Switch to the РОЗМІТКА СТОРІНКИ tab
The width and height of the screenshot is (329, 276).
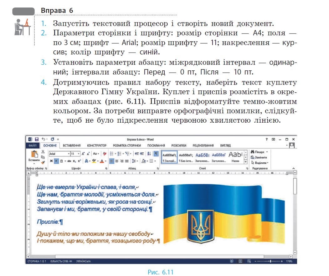[127, 146]
